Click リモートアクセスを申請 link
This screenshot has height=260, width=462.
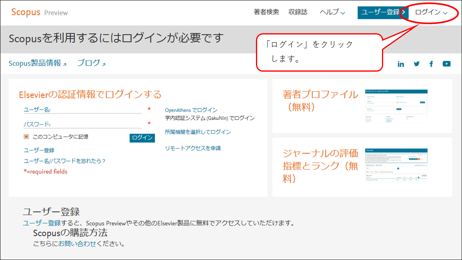click(x=193, y=148)
